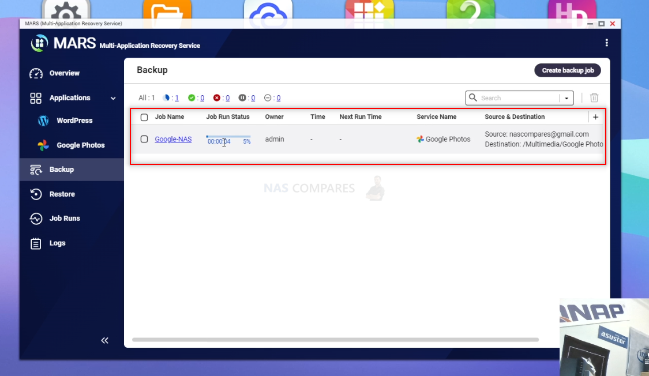
Task: Click the search magnifier icon
Action: click(x=472, y=97)
